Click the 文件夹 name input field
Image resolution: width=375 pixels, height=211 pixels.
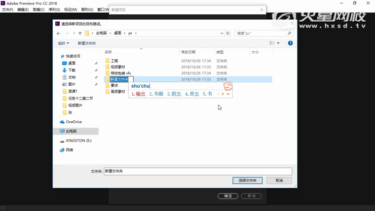click(197, 171)
